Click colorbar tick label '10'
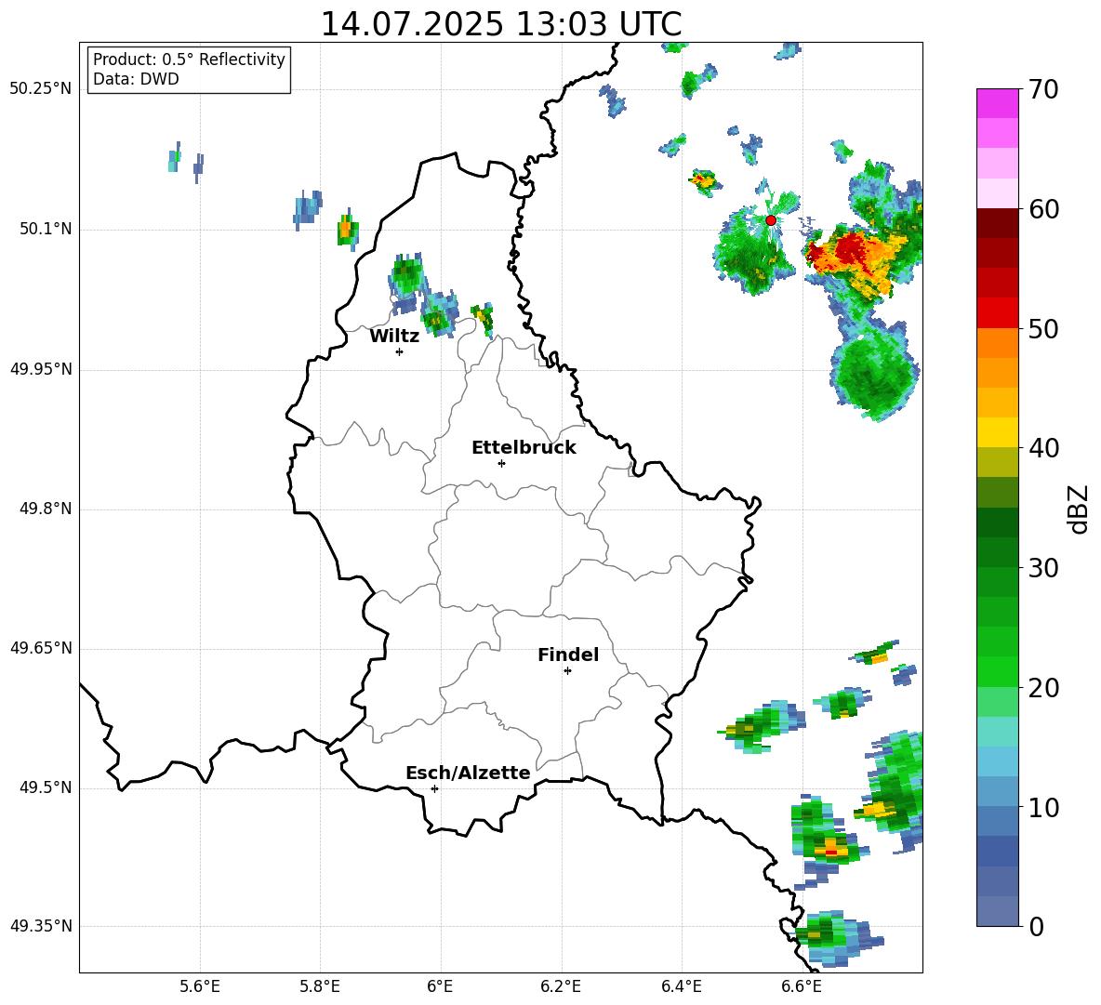Screen dimensions: 1101x1005 coord(1042,807)
